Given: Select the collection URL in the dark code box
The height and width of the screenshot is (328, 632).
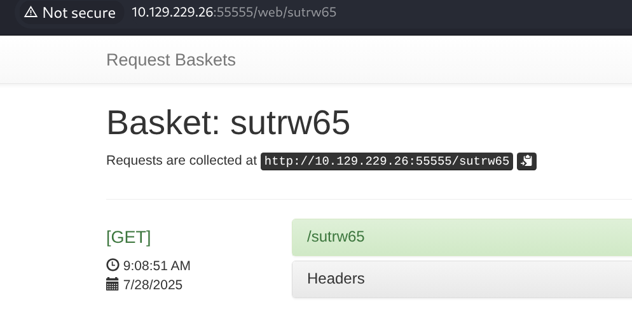Looking at the screenshot, I should pyautogui.click(x=387, y=161).
